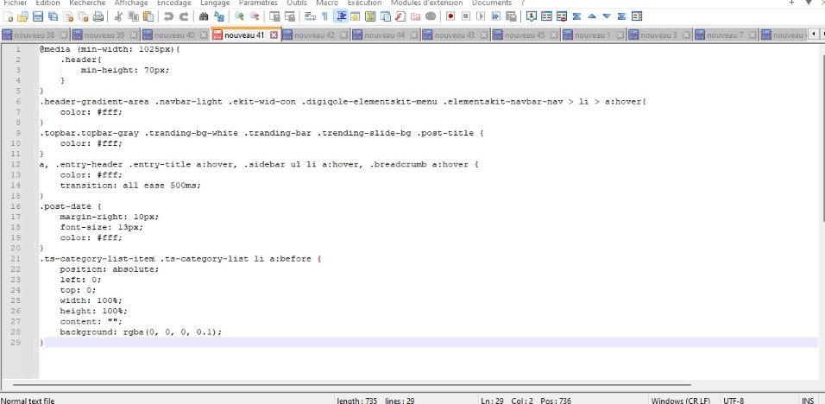The width and height of the screenshot is (825, 404).
Task: Create a new document from toolbar
Action: [8, 16]
